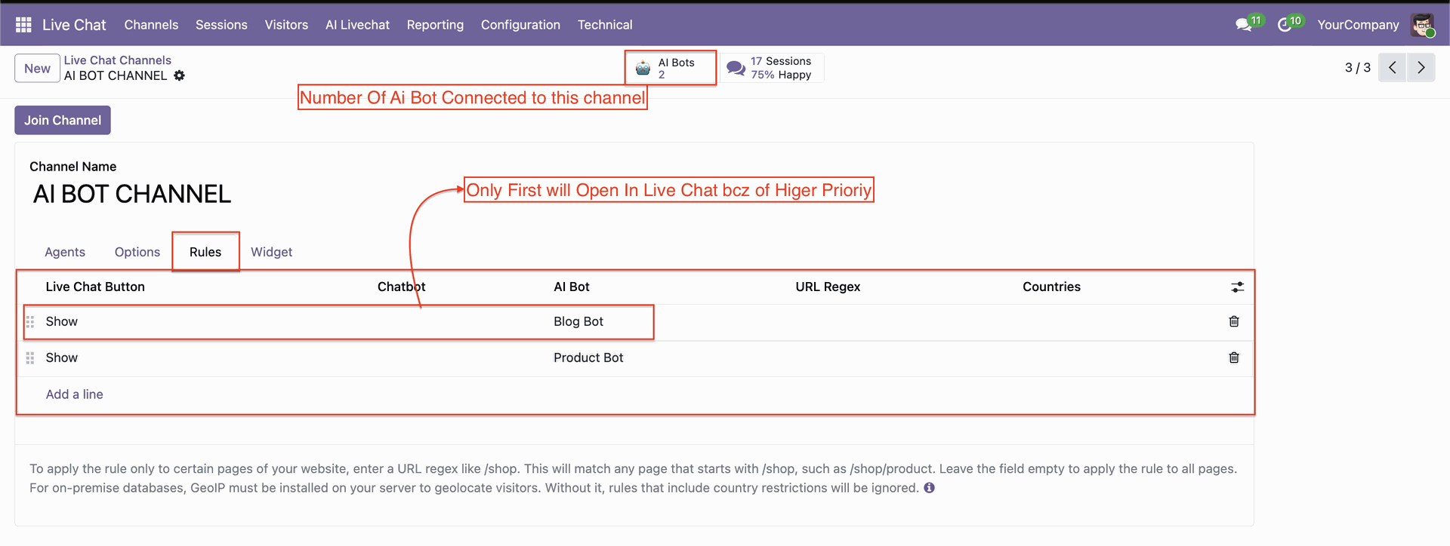Open the AI Bots stat button
This screenshot has height=546, width=1450.
[x=670, y=68]
